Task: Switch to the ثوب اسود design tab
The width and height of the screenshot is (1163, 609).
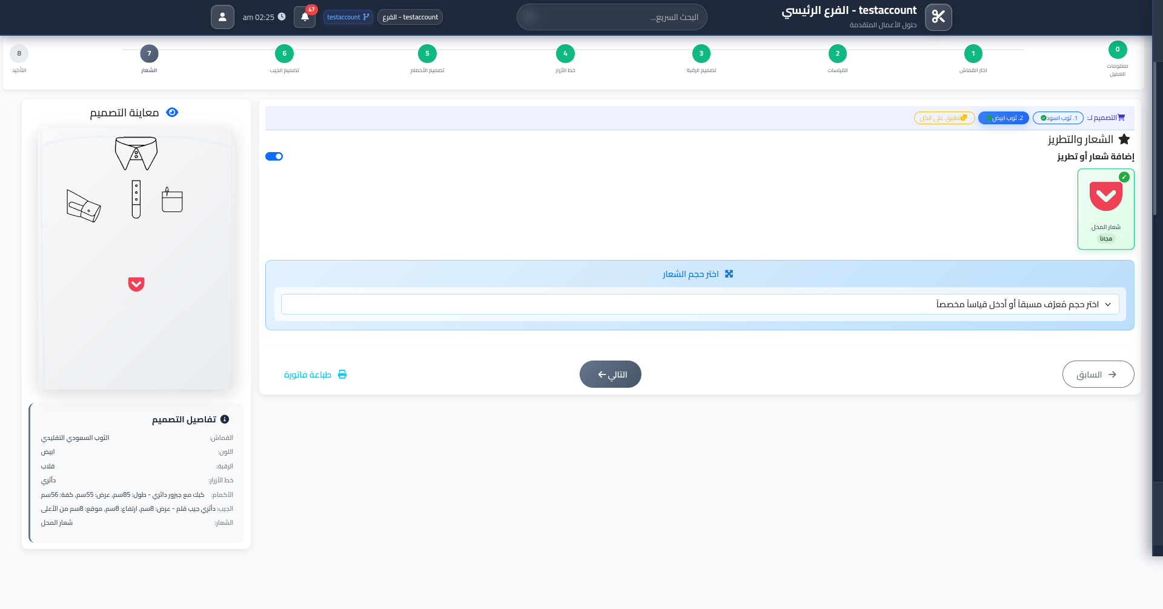Action: pos(1059,118)
